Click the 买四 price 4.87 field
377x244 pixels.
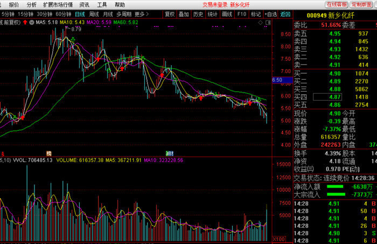point(334,96)
